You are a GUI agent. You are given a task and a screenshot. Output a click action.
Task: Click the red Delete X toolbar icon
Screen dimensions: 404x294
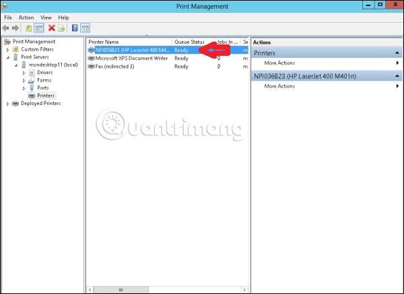(x=51, y=28)
